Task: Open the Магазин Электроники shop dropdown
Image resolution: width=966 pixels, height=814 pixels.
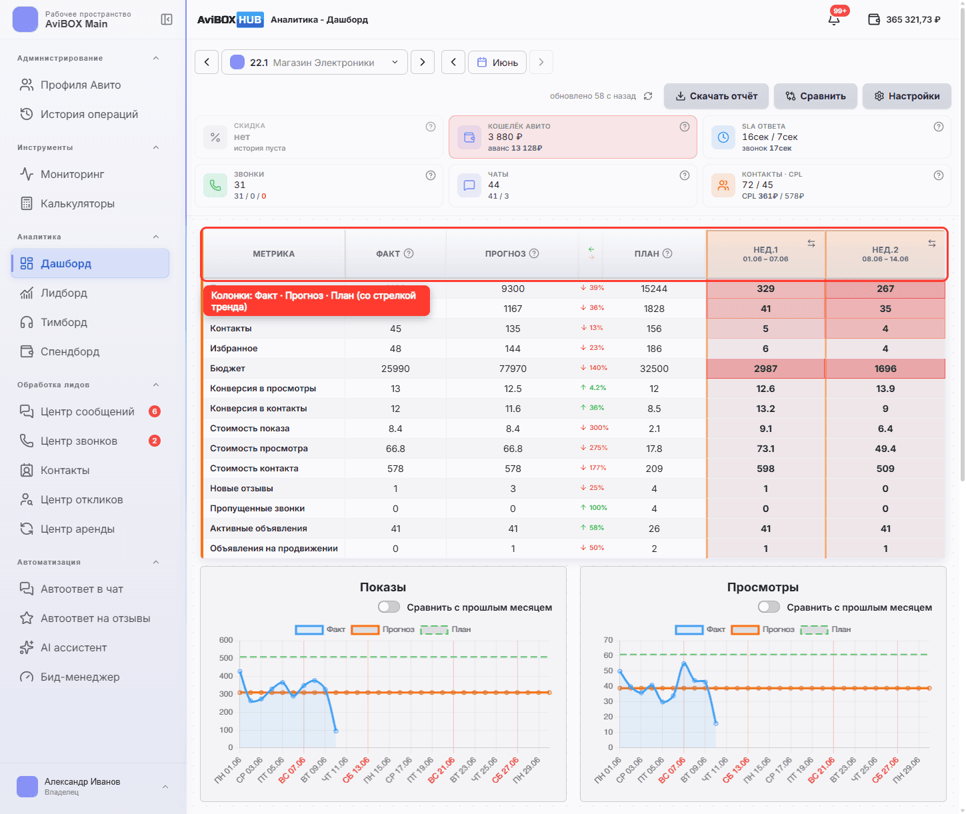Action: (315, 62)
